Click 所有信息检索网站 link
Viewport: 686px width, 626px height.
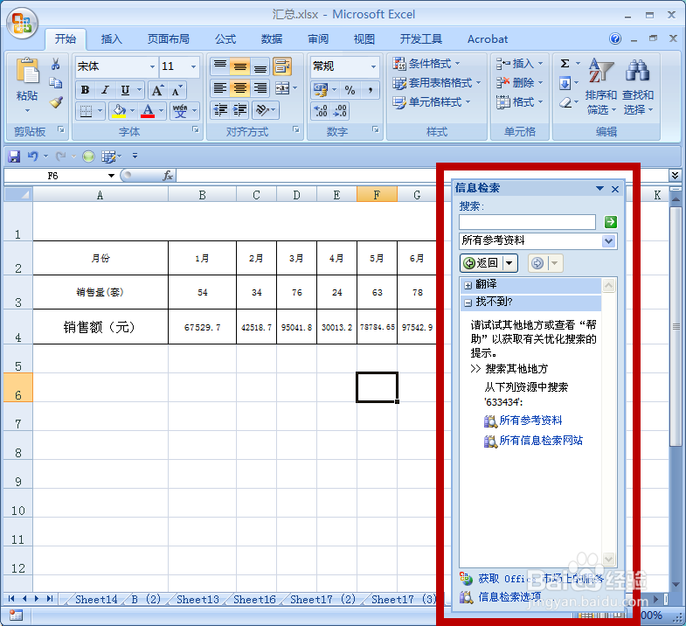541,441
